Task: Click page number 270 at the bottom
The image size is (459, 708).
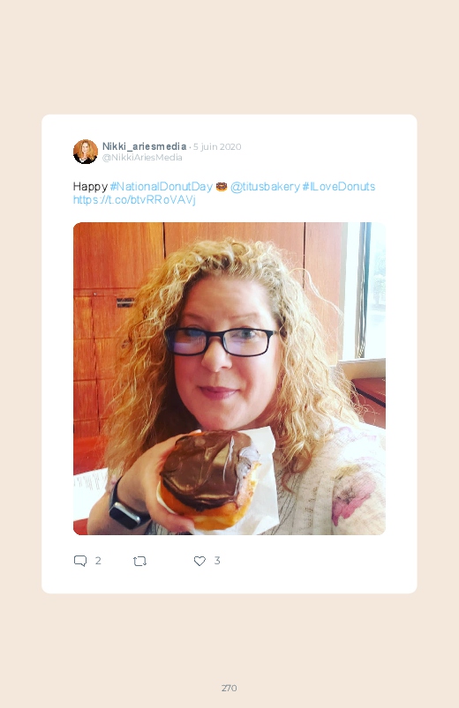Action: point(229,688)
